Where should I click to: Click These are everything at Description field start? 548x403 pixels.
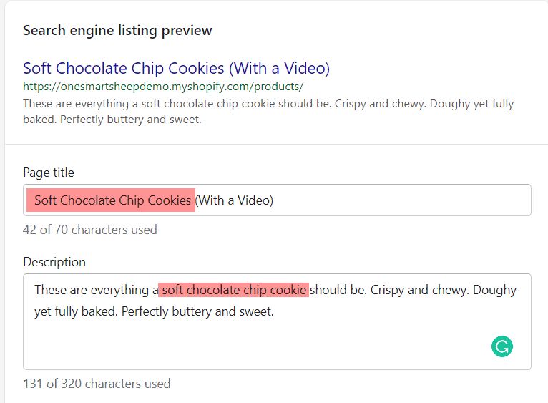[x=92, y=290]
